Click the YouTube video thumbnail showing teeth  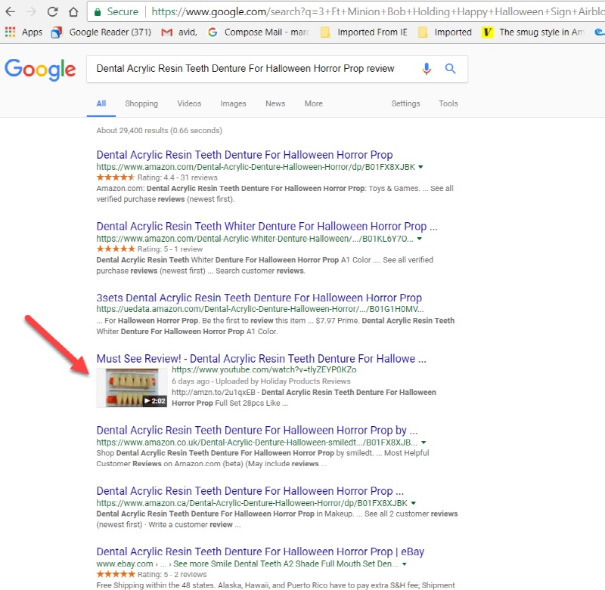[132, 388]
